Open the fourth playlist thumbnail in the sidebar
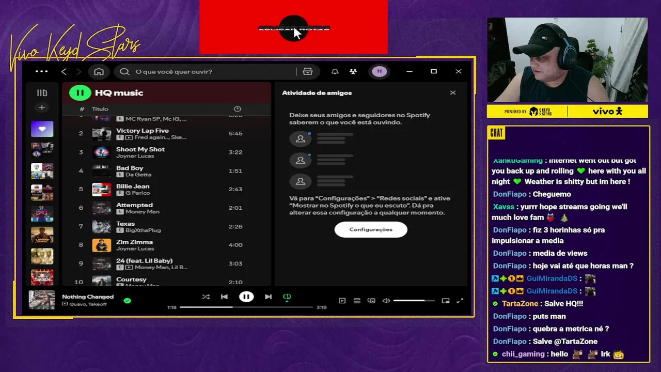The image size is (661, 372). tap(42, 192)
